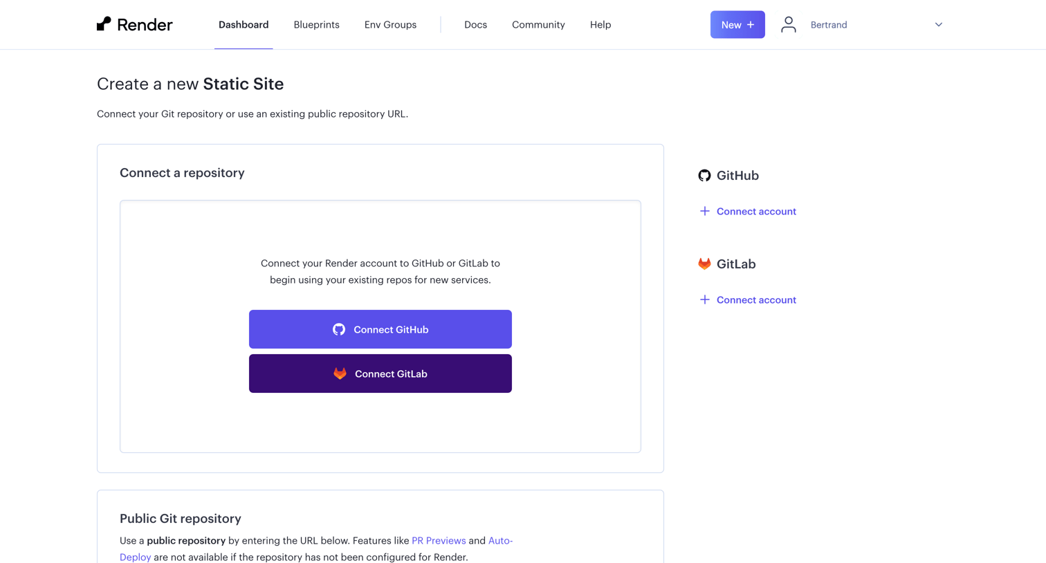Click the 'Create a new Static Site' heading
This screenshot has height=563, width=1046.
[x=190, y=84]
